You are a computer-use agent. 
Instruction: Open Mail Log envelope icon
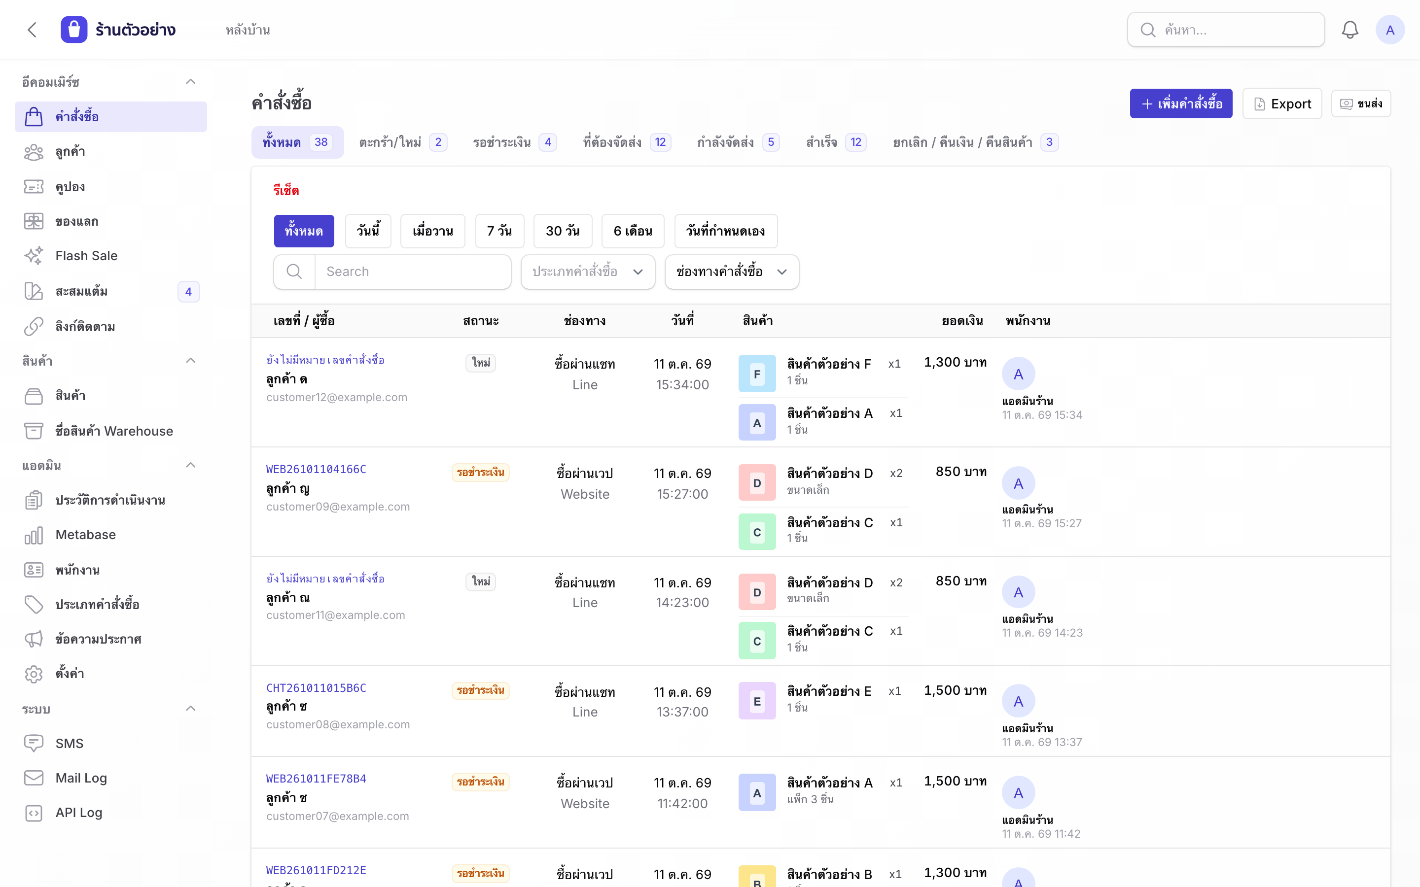[x=34, y=778]
